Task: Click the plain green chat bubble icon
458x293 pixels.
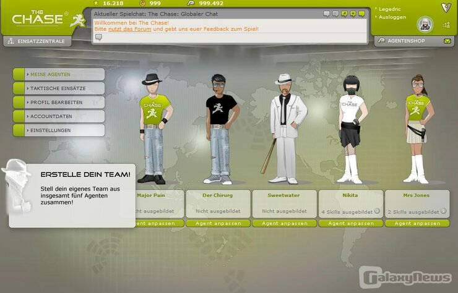Action: point(362,14)
